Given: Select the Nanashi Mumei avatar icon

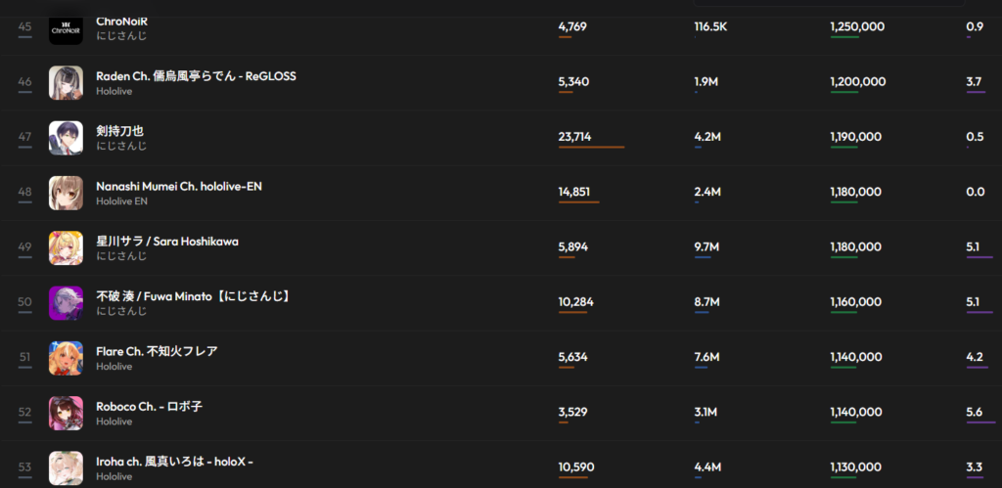Looking at the screenshot, I should [x=66, y=193].
